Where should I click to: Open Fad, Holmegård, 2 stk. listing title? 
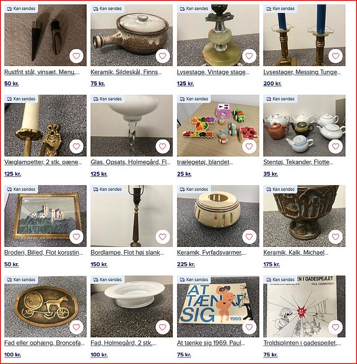click(123, 343)
